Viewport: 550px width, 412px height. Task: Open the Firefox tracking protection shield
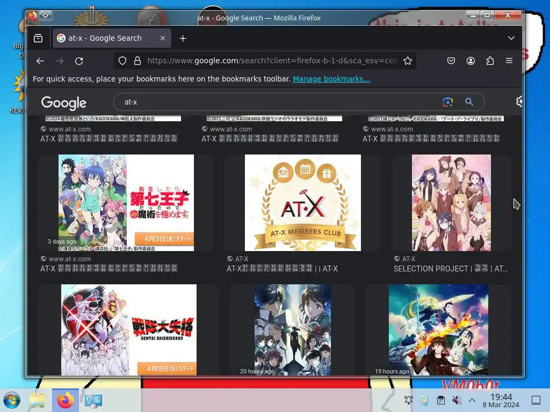tap(122, 61)
